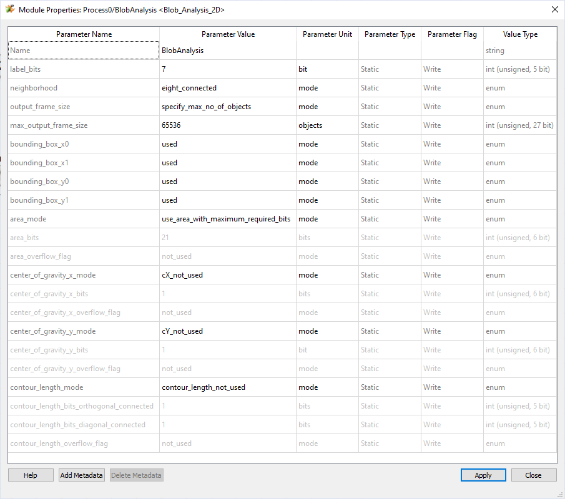Open Help for this module
This screenshot has height=499, width=565.
point(31,475)
